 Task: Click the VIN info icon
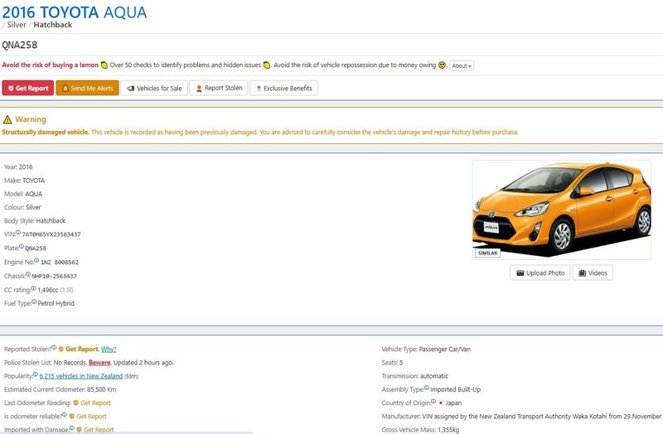click(18, 233)
